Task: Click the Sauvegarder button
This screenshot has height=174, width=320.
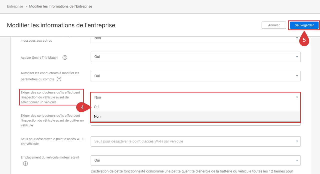Action: 304,25
